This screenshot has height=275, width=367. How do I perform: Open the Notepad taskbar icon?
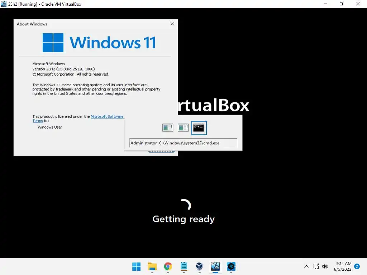click(x=184, y=266)
